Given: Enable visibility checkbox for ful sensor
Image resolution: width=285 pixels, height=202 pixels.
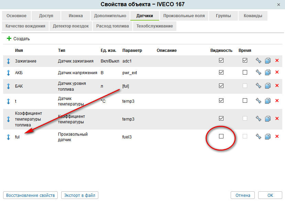Looking at the screenshot, I should 221,136.
